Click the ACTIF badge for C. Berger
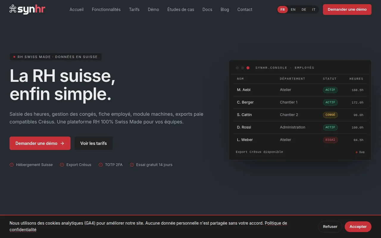Image resolution: width=381 pixels, height=238 pixels. [x=330, y=102]
